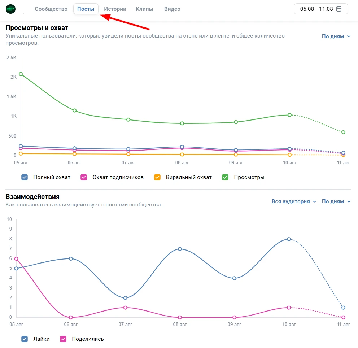This screenshot has height=348, width=358.
Task: Open the Вся аудитория dropdown
Action: (294, 201)
